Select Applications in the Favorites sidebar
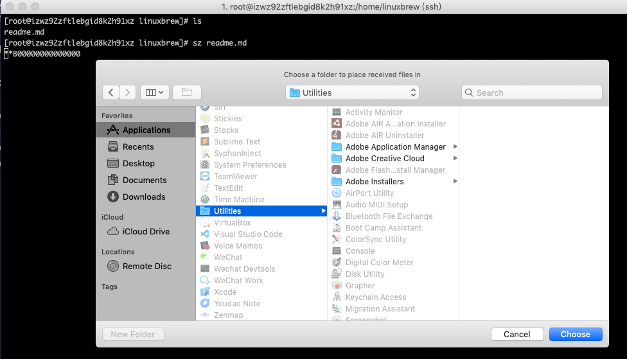 [x=146, y=130]
